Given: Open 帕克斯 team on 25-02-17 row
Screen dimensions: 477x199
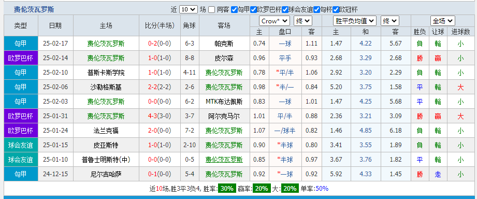Looking at the screenshot, I should pos(224,44).
